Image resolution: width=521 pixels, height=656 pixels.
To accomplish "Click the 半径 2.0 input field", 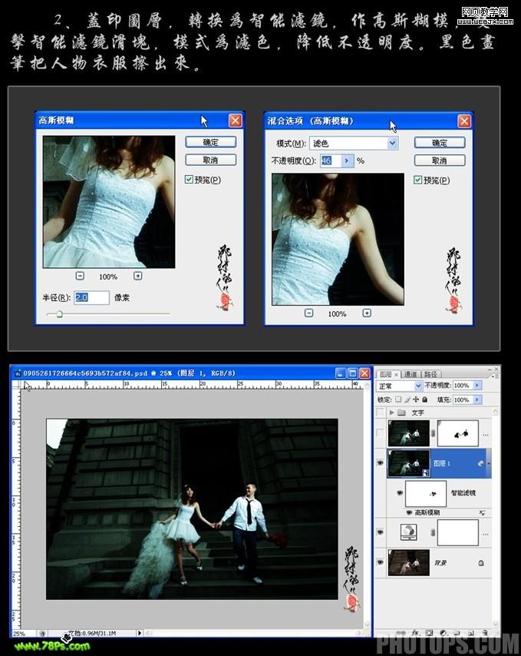I will click(x=91, y=297).
